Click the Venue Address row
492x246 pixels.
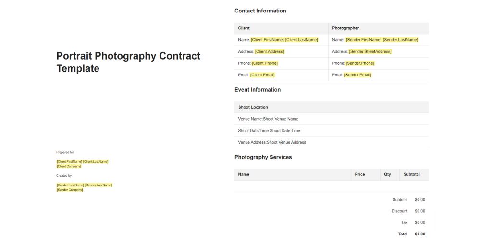coord(272,142)
